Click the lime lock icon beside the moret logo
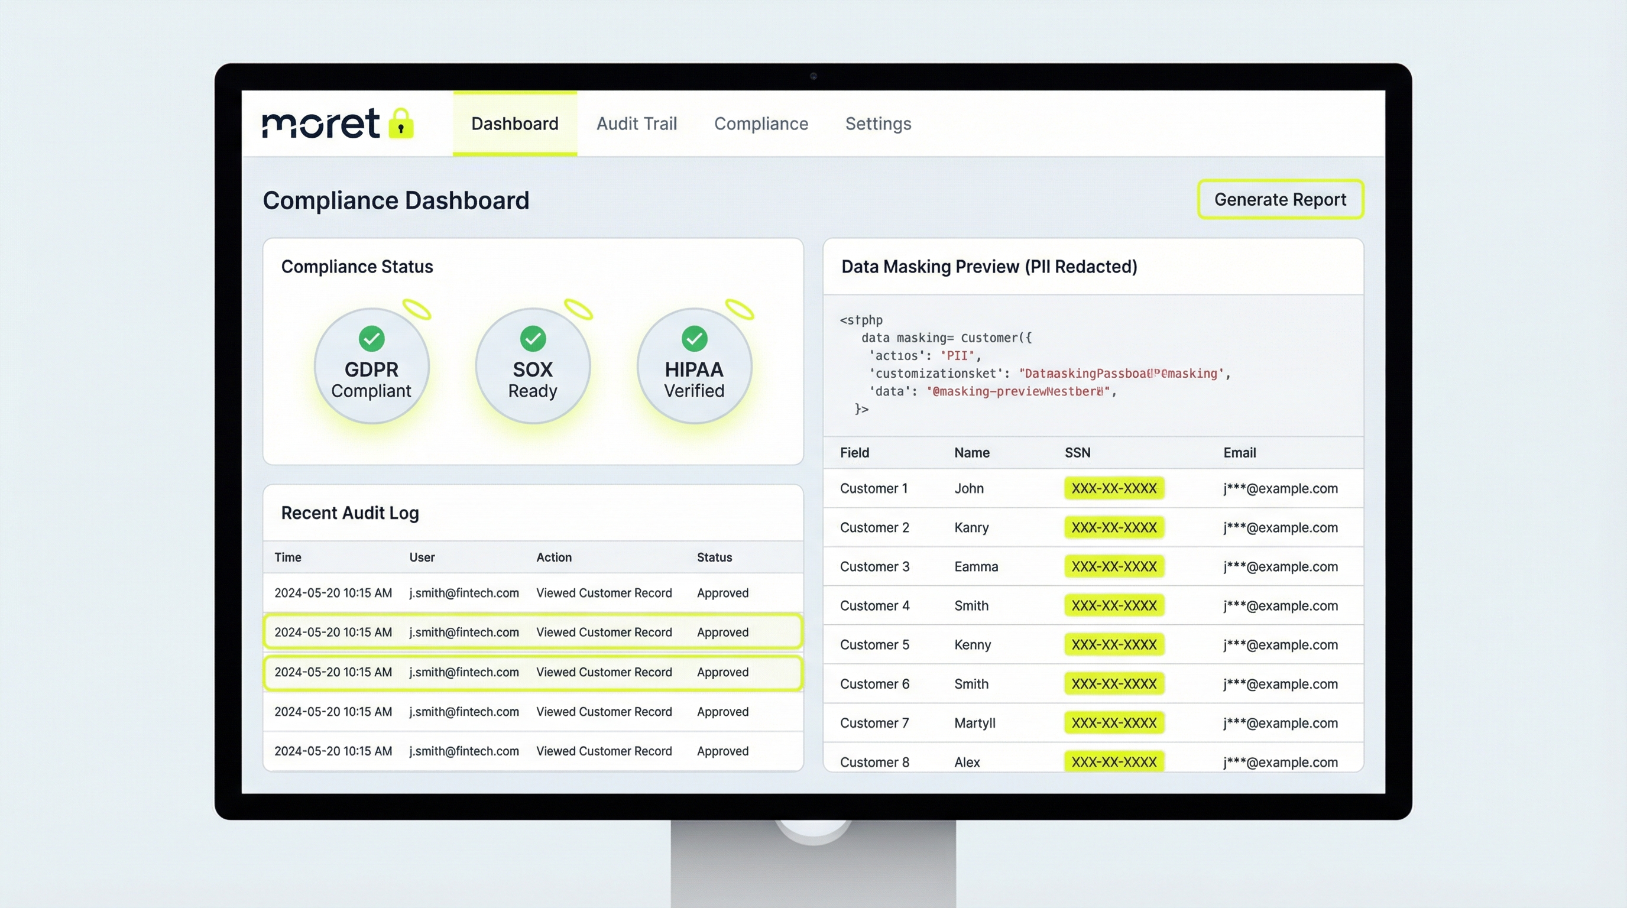1627x908 pixels. [400, 124]
